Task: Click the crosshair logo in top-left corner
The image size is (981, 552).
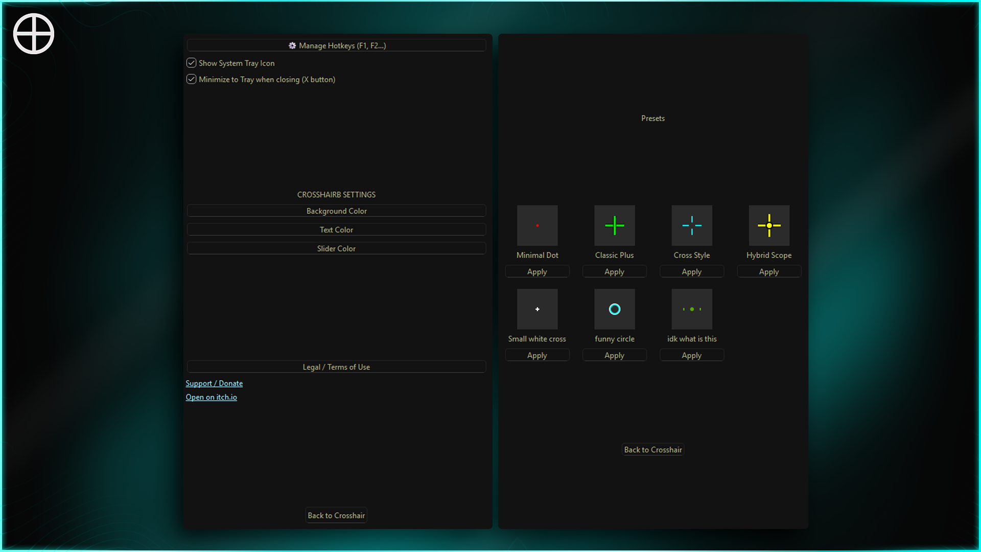Action: (34, 34)
